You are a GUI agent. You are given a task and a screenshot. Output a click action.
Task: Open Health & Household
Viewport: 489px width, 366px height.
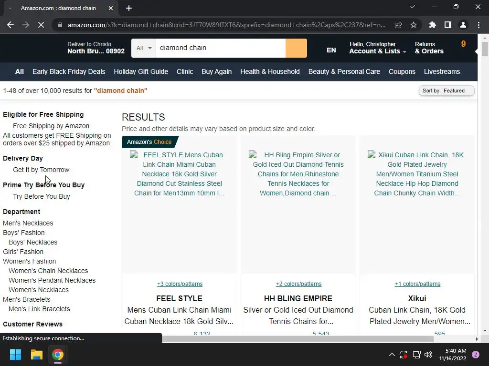click(x=270, y=71)
